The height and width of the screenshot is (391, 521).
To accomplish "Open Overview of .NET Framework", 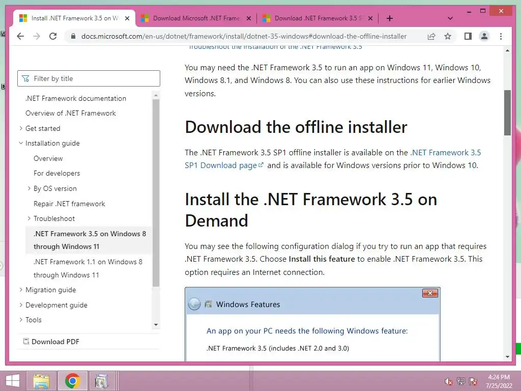I will (71, 113).
